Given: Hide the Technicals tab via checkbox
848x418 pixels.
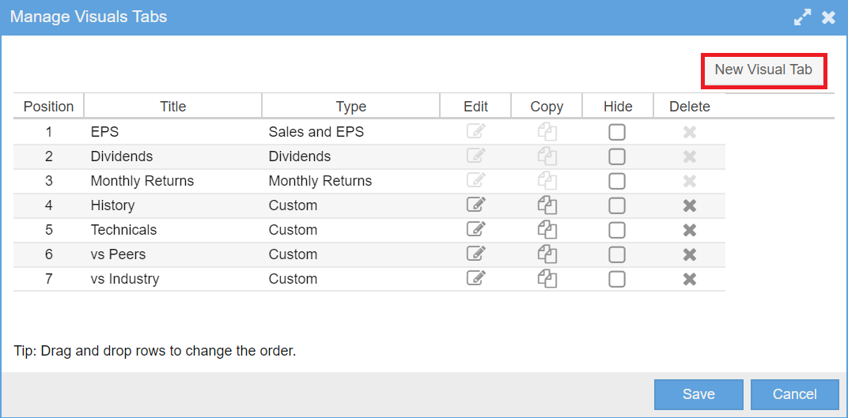Looking at the screenshot, I should point(617,230).
